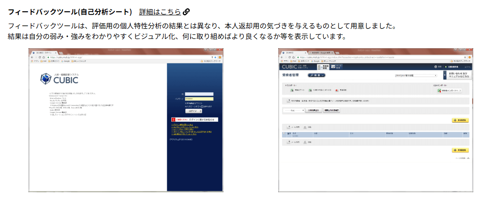Click the yellow 新規追加 button above the table

pyautogui.click(x=460, y=120)
